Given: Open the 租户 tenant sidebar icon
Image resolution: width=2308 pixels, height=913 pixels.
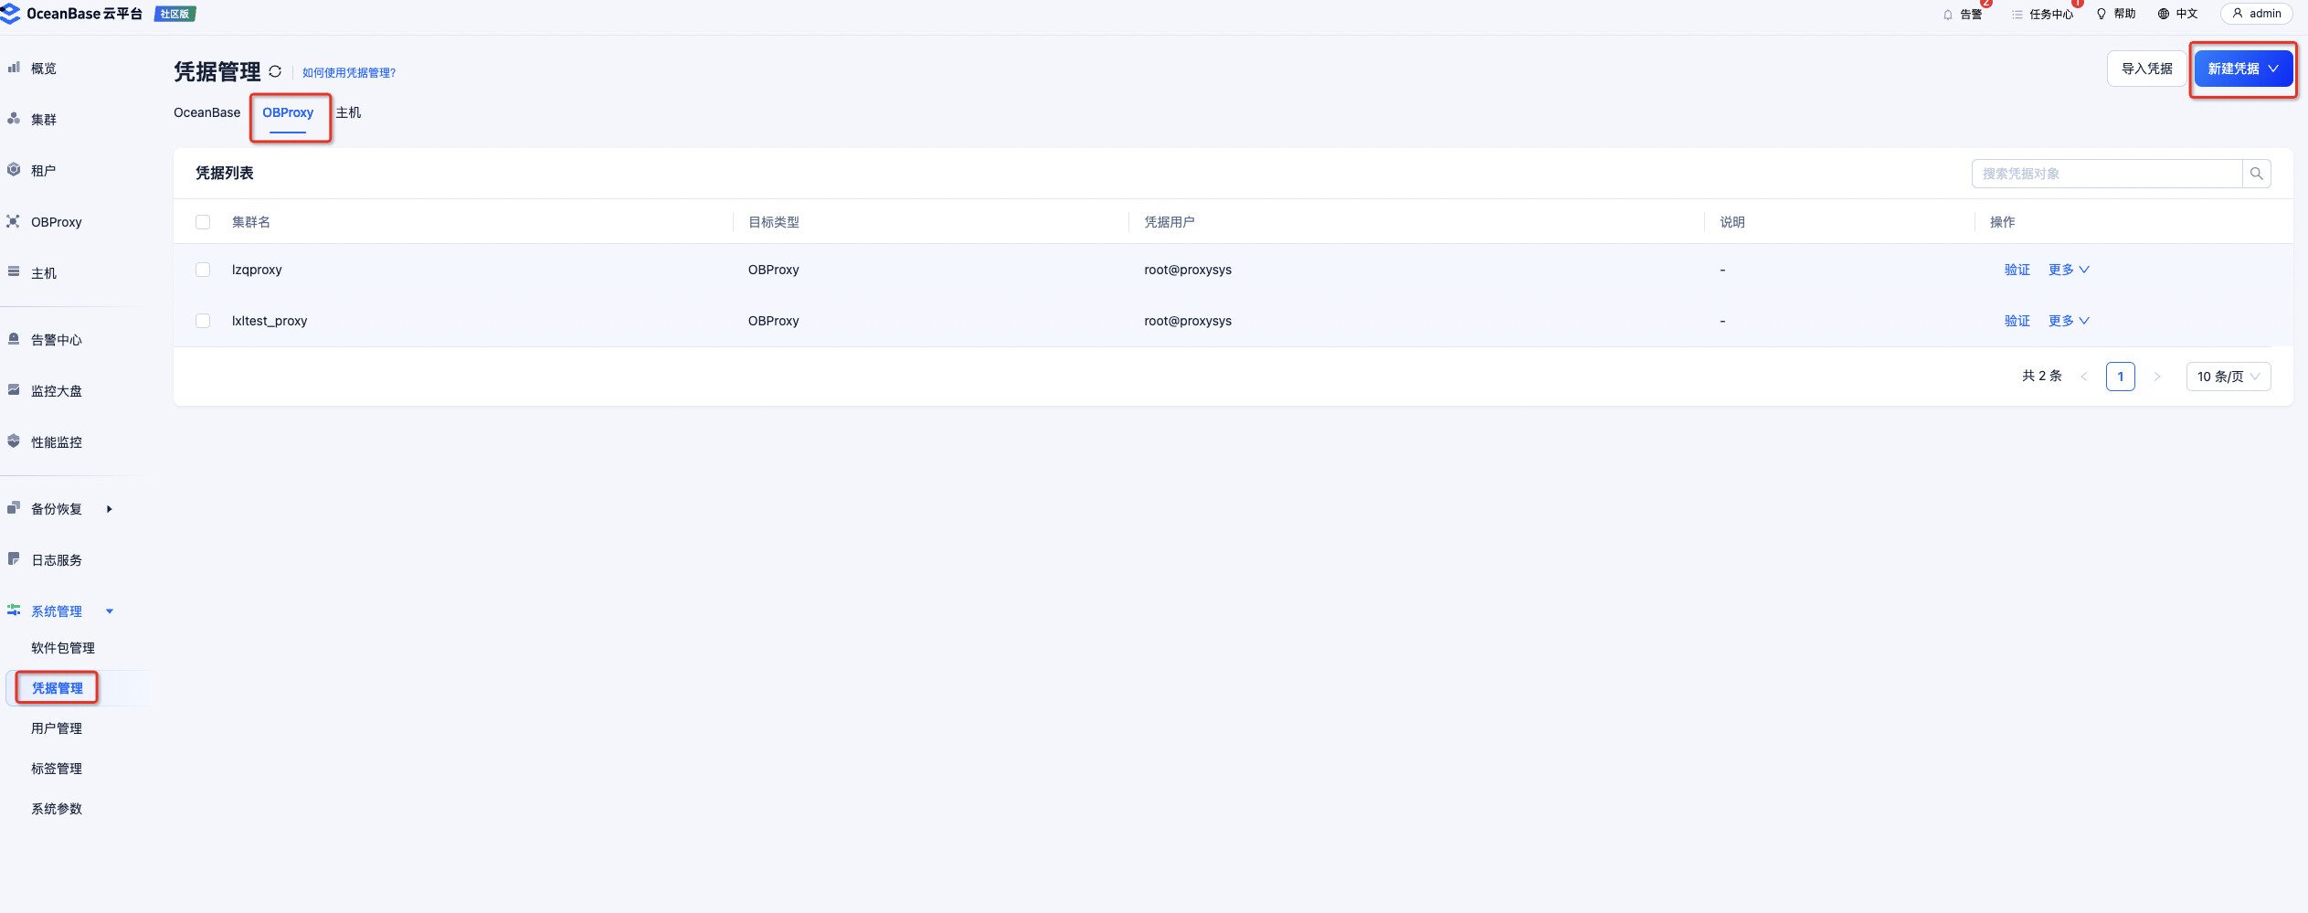Looking at the screenshot, I should [14, 170].
